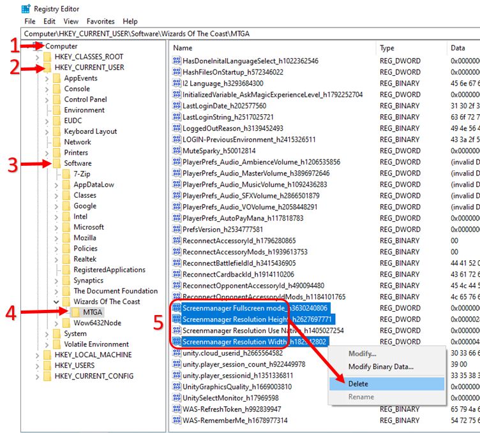Open the Edit menu
480x433 pixels.
point(49,22)
